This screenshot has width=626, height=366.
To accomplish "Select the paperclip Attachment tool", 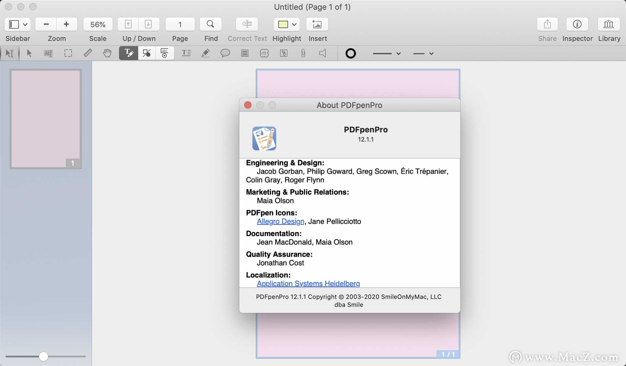I will coord(303,53).
